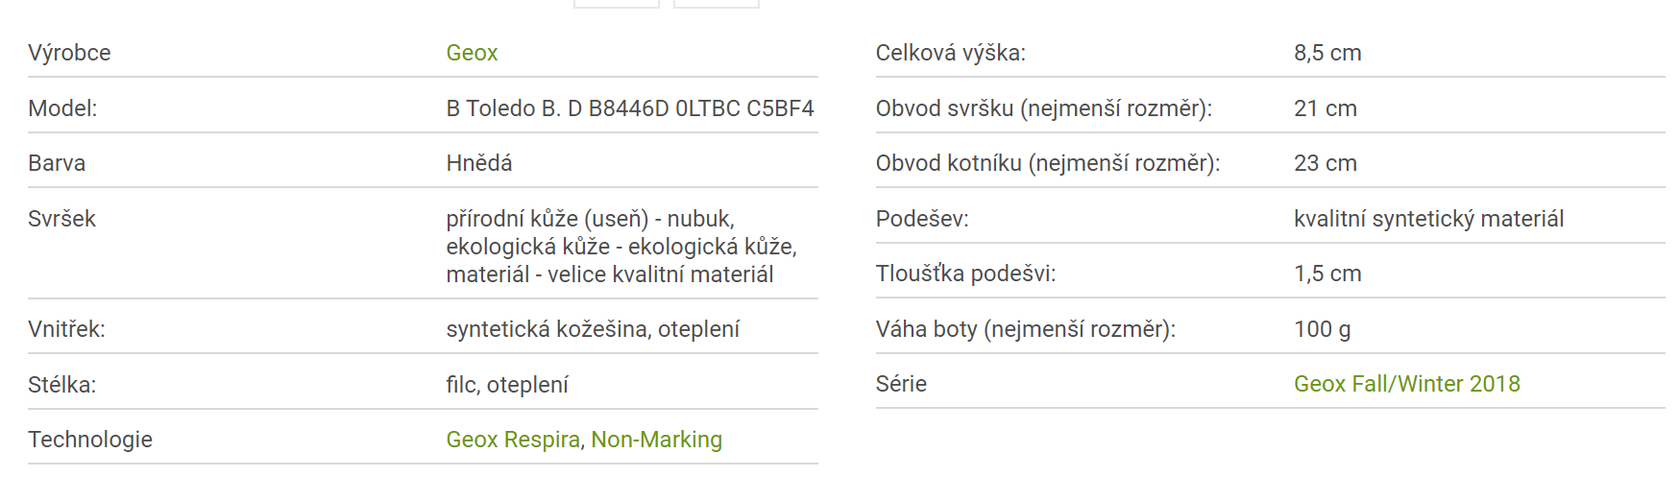Click the Obvod svršku 21 cm value

pos(1325,108)
